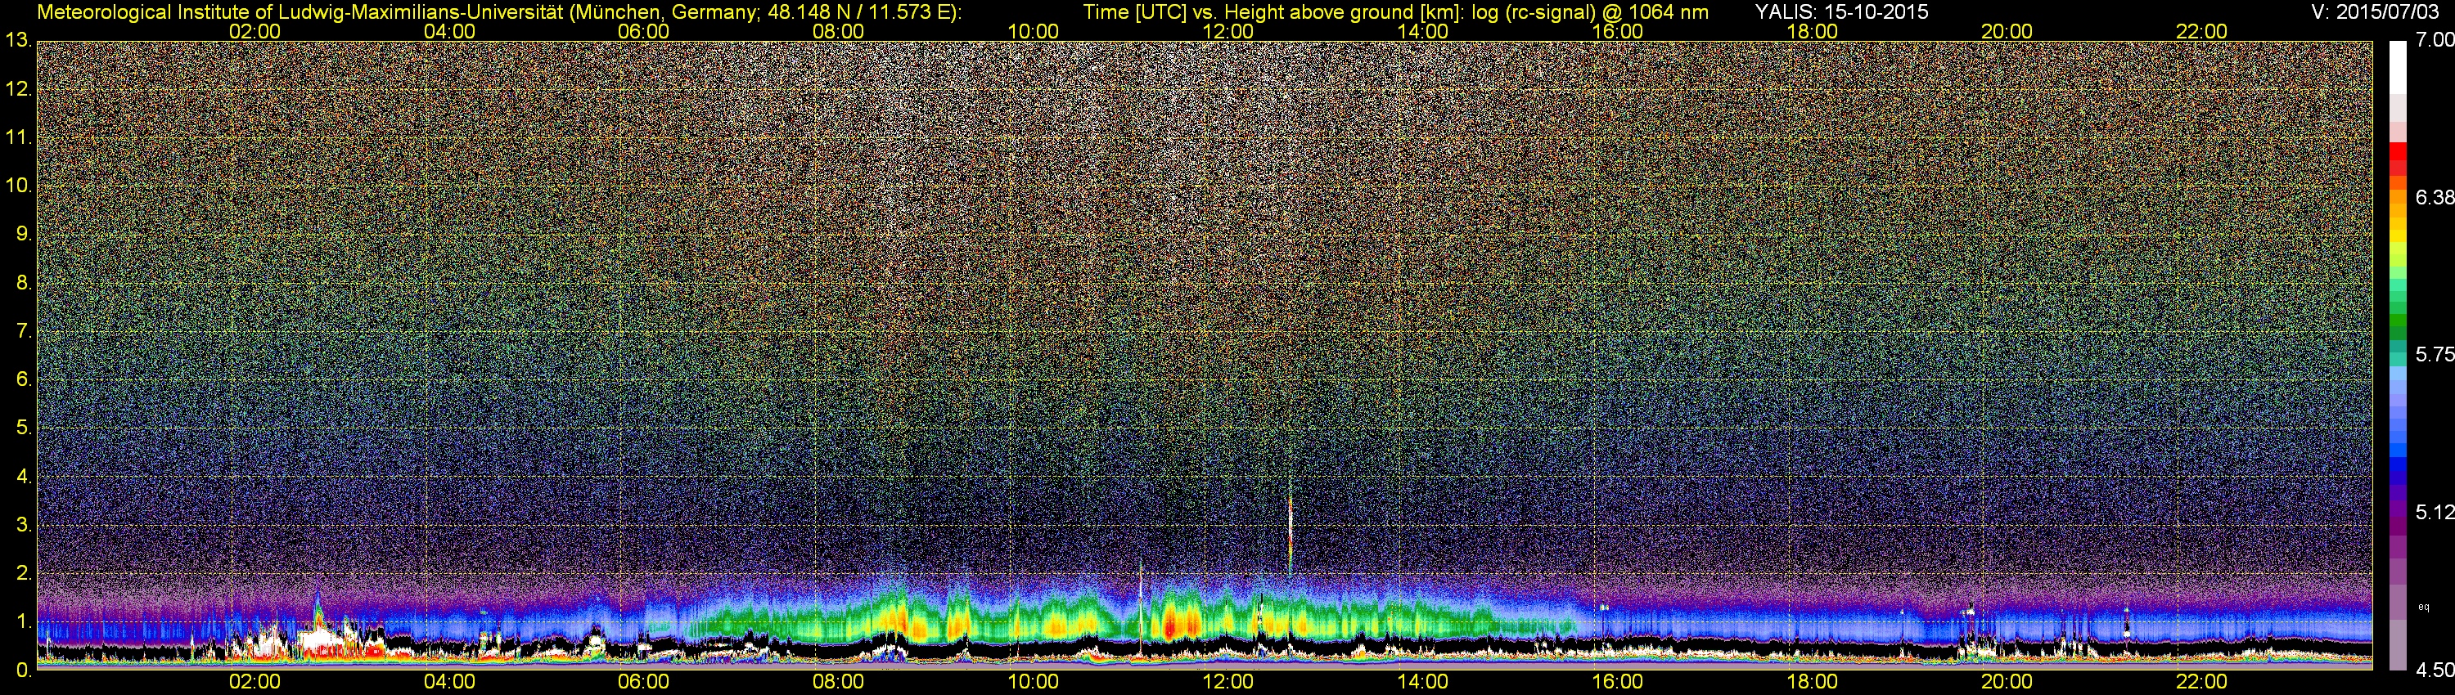2455x695 pixels.
Task: Select the 08:00 tick label on the lower time axis
Action: click(x=838, y=682)
